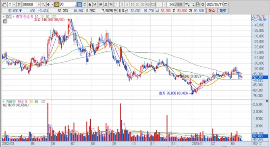This screenshot has width=270, height=147.
Task: Toggle the monthly (월) chart period
Action: coord(90,4)
